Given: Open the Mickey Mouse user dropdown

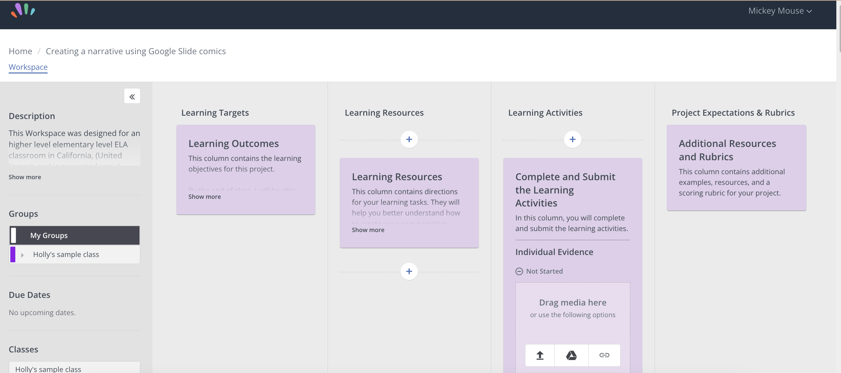Looking at the screenshot, I should point(780,11).
